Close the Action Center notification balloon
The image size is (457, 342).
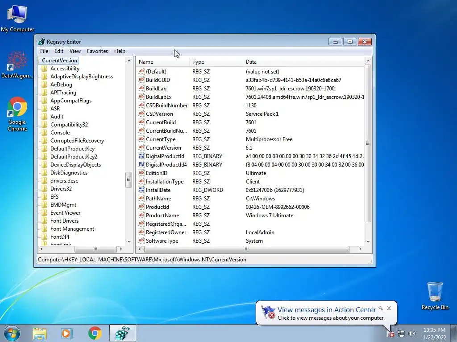(389, 308)
